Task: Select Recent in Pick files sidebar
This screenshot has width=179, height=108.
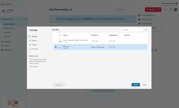Action: coord(34,41)
